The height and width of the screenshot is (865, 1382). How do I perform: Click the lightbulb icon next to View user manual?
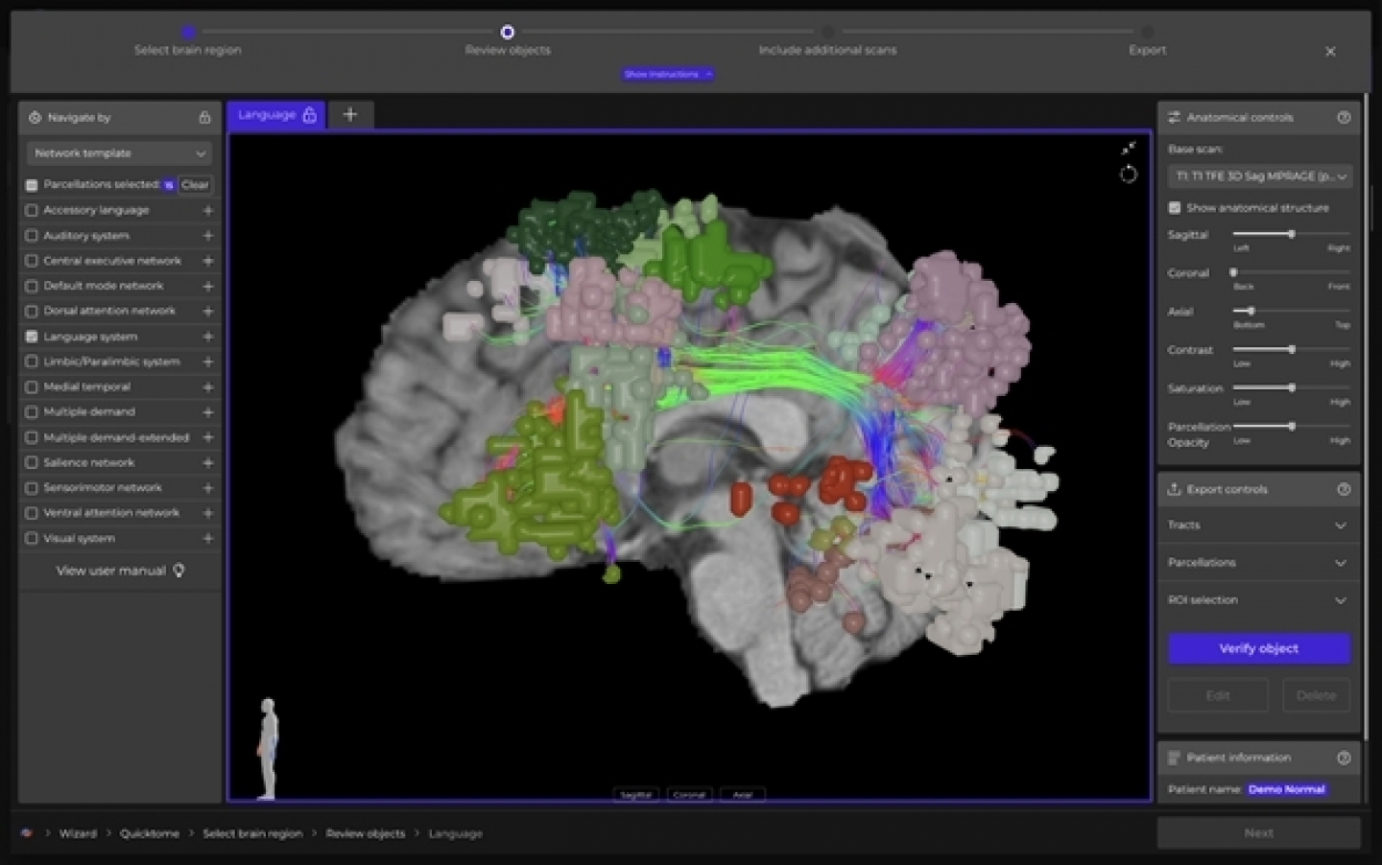[x=179, y=570]
